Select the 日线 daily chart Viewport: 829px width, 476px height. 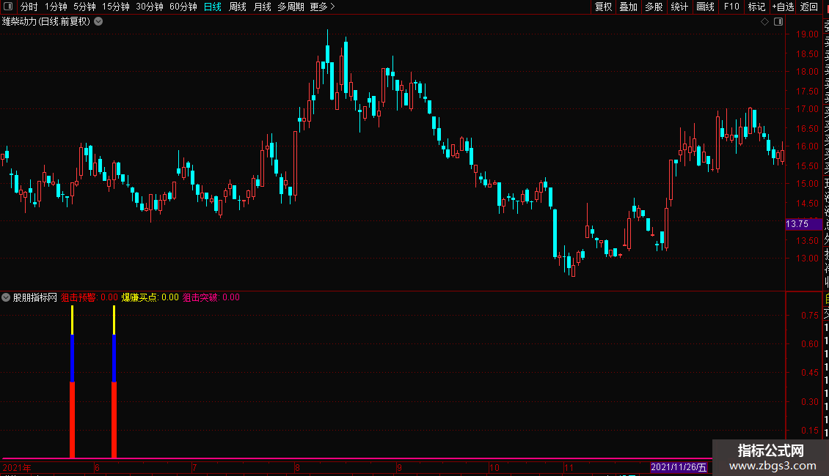(213, 7)
